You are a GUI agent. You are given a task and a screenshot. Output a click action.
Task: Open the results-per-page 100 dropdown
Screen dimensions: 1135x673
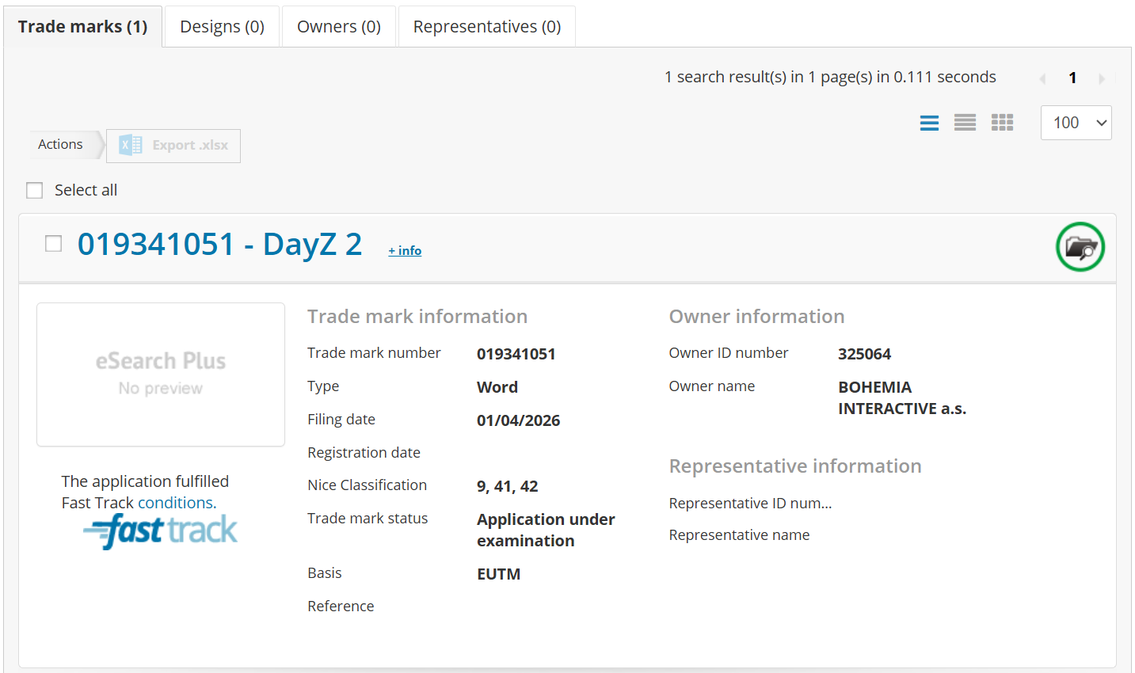pyautogui.click(x=1076, y=123)
